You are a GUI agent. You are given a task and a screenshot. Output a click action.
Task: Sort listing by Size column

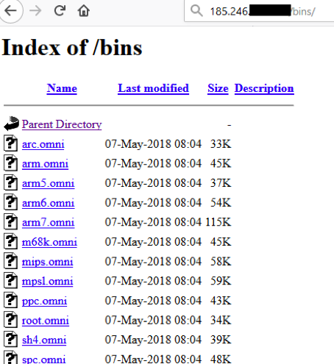pyautogui.click(x=218, y=88)
